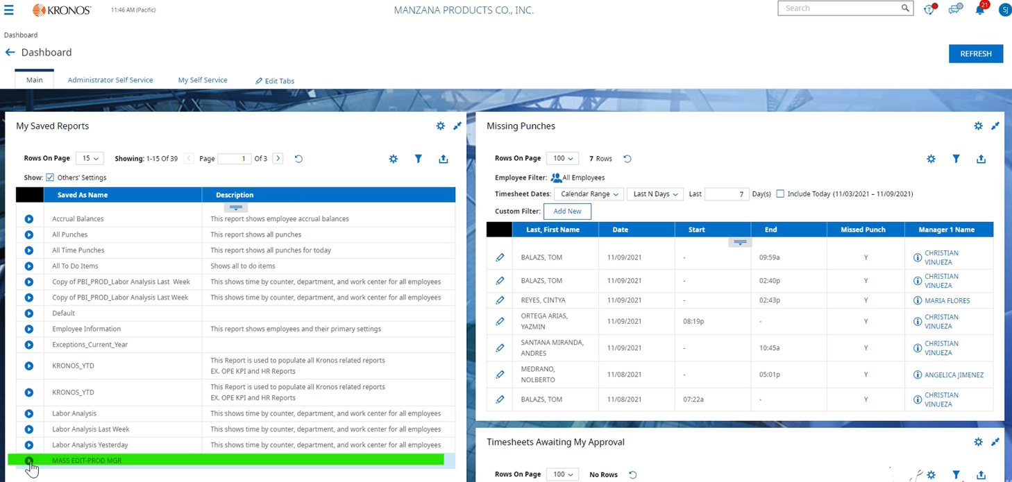The height and width of the screenshot is (482, 1012).
Task: Expand the Calendar Range dropdown
Action: (589, 194)
